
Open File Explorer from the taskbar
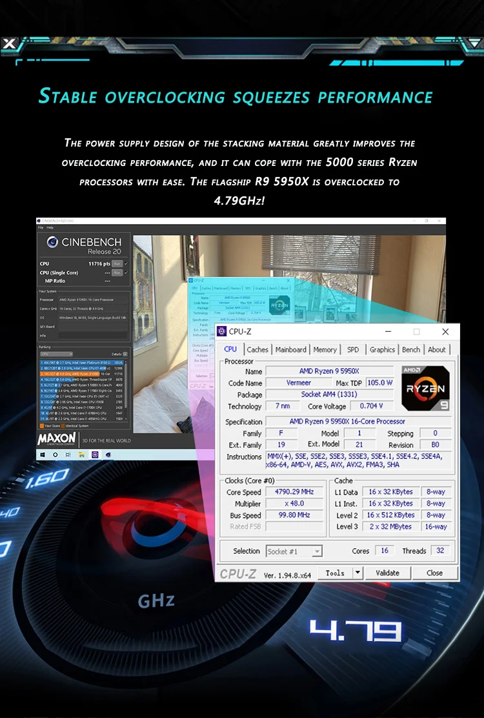81,455
